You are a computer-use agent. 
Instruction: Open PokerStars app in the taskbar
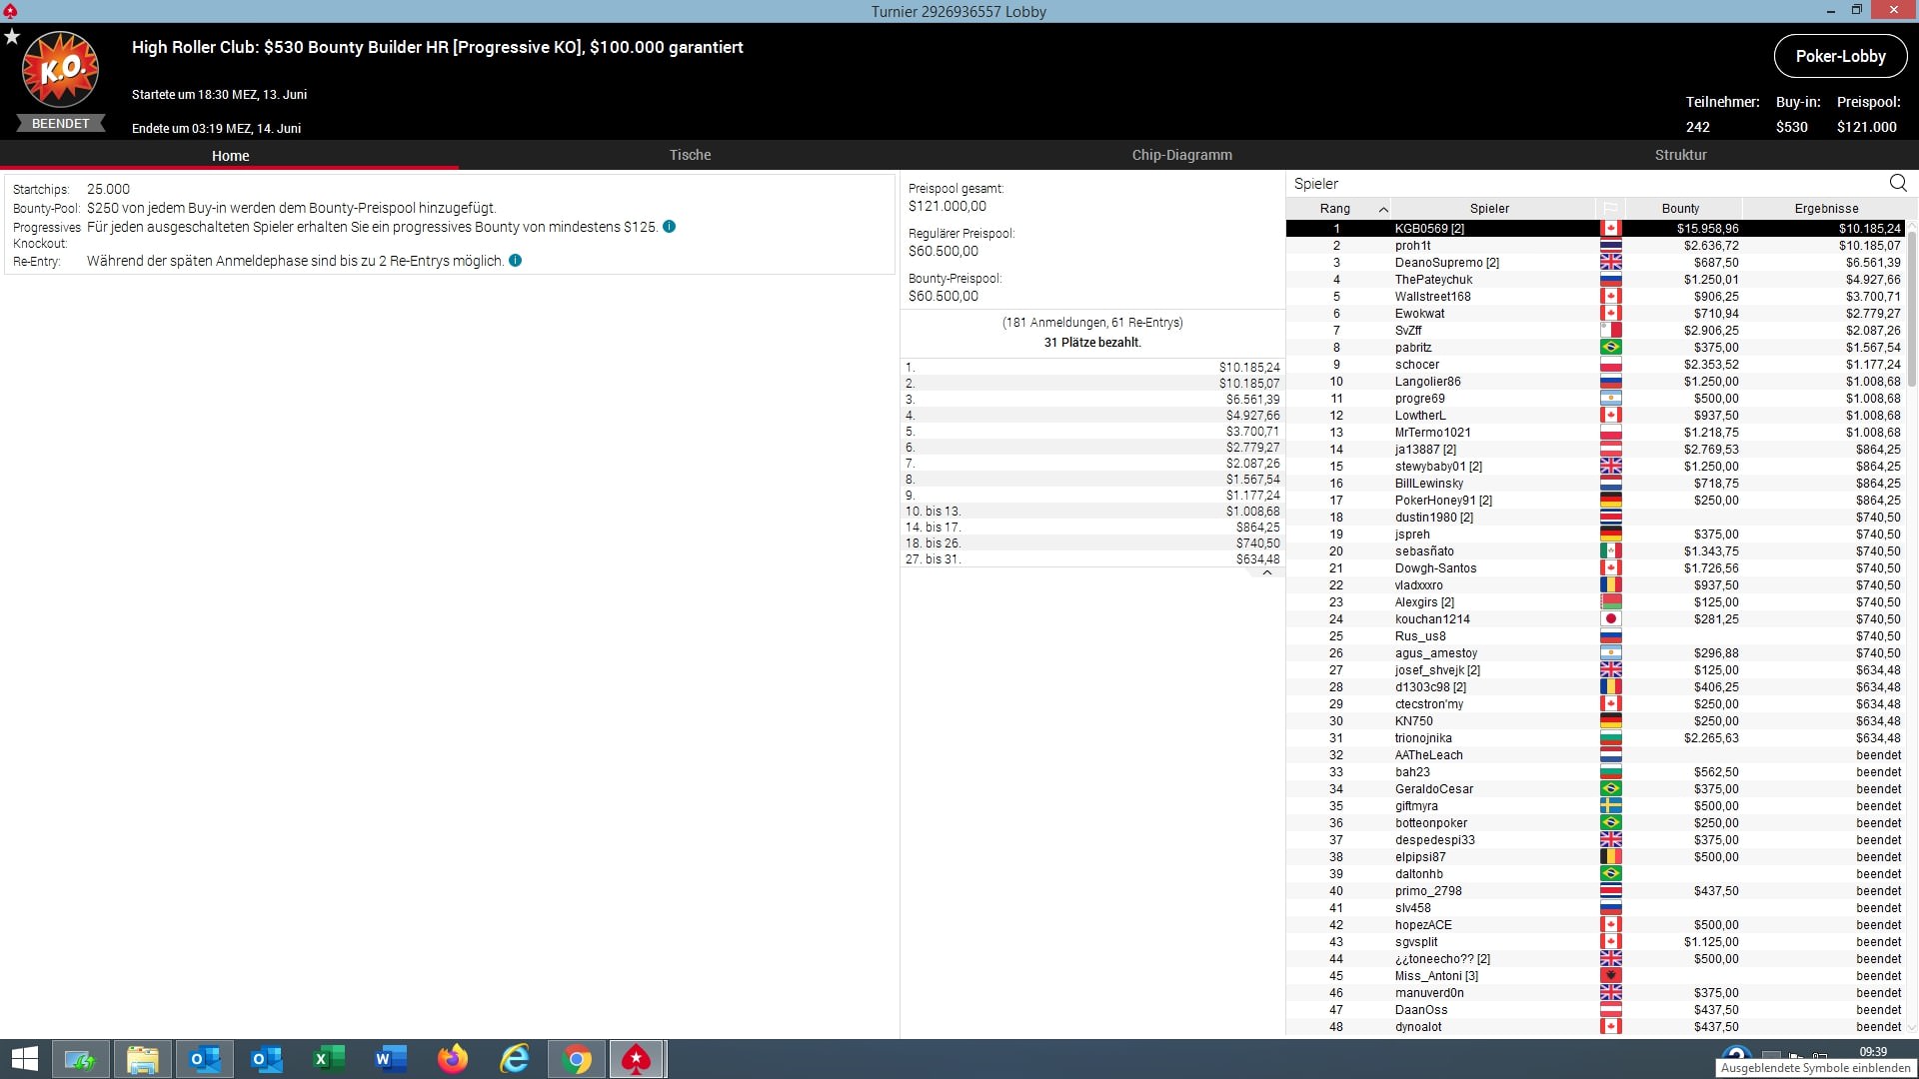637,1059
